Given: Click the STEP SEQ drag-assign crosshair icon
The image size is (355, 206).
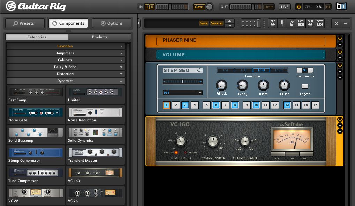Looking at the screenshot, I should pyautogui.click(x=199, y=70).
